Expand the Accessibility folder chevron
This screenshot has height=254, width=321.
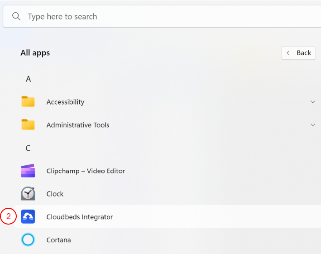[312, 102]
